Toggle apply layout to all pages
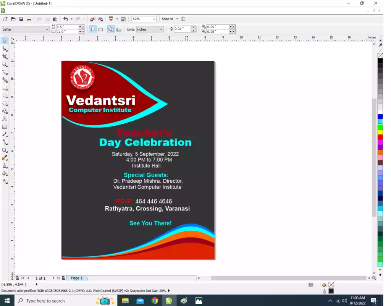 tap(111, 29)
